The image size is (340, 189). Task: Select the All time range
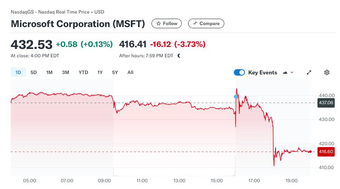[130, 72]
